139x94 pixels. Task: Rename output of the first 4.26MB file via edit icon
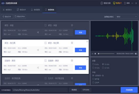(45, 25)
